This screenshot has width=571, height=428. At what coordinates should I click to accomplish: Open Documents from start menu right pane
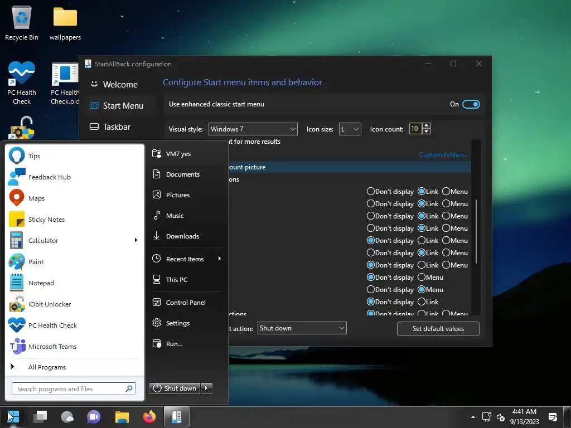pos(186,174)
